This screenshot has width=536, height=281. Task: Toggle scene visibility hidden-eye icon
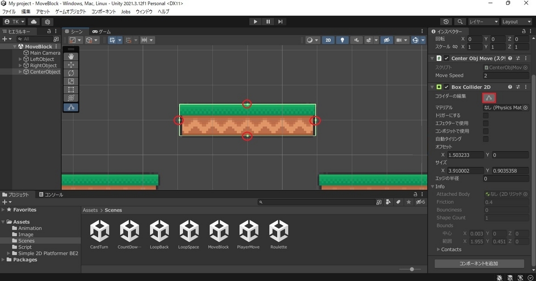click(387, 40)
